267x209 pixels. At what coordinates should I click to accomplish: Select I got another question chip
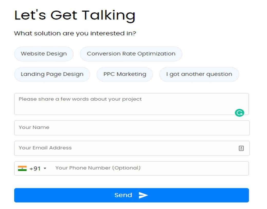199,74
